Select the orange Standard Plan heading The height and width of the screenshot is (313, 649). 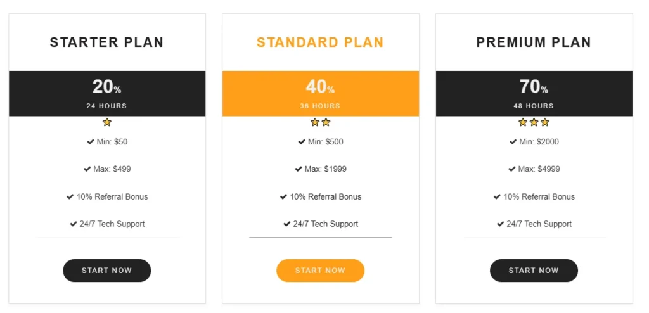(320, 42)
